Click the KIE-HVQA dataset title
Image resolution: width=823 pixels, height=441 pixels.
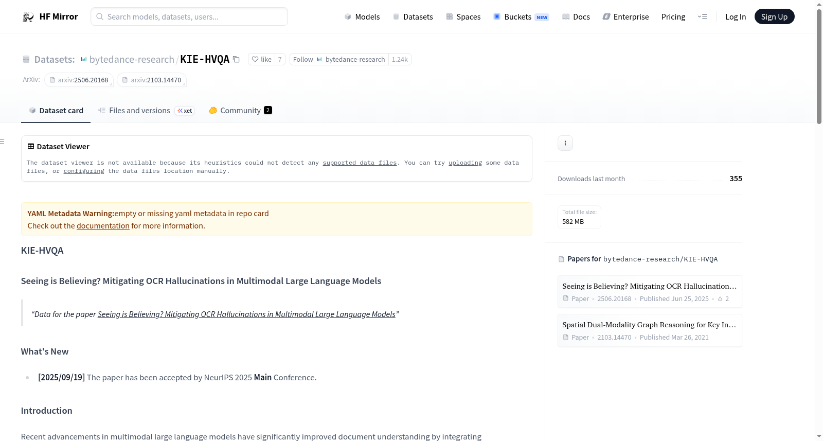[205, 59]
